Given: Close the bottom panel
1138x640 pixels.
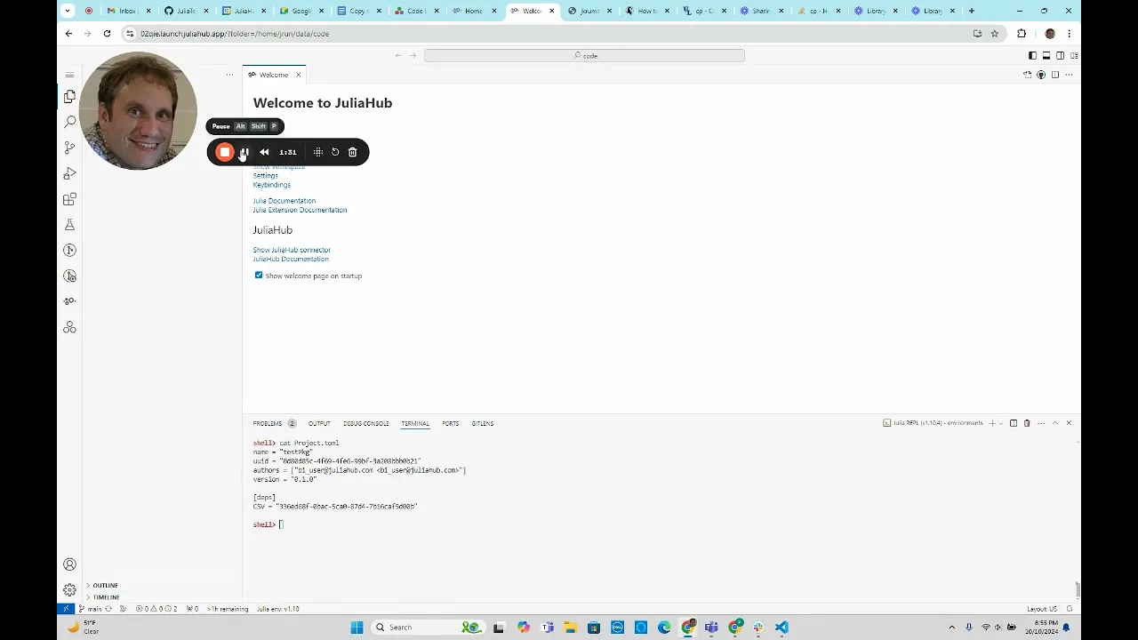Looking at the screenshot, I should click(1069, 423).
